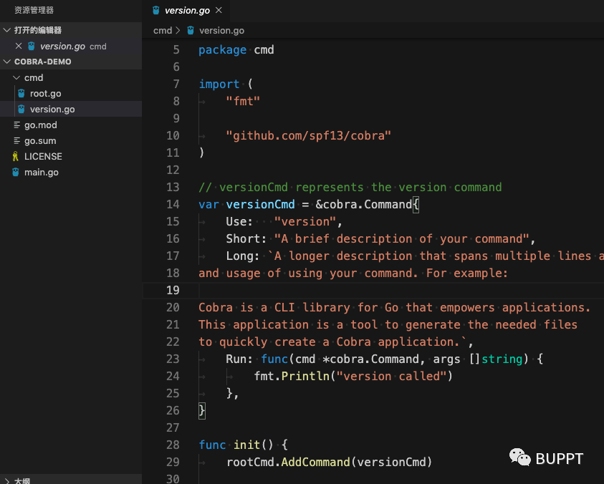This screenshot has height=484, width=604.
Task: Click the lines icon beside go.mod
Action: click(16, 125)
